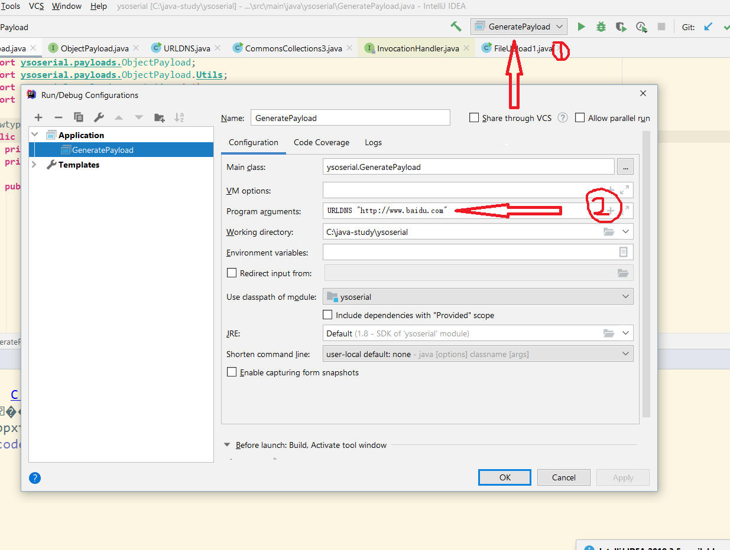Open Use classpath of module dropdown

point(478,297)
